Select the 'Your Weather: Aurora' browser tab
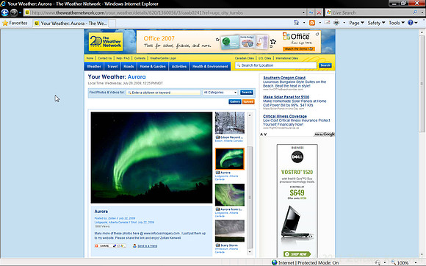The image size is (426, 266). pos(71,24)
